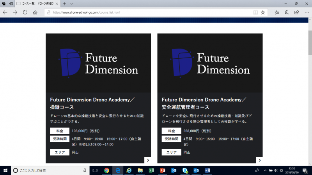Viewport: 312px width, 175px height.
Task: Go back to the previous page
Action: tap(5, 12)
